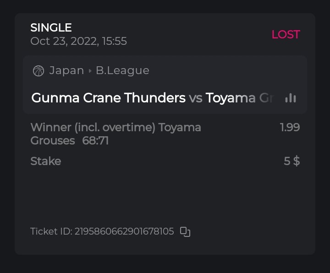The height and width of the screenshot is (273, 330).
Task: Open the B.League league link
Action: (122, 71)
